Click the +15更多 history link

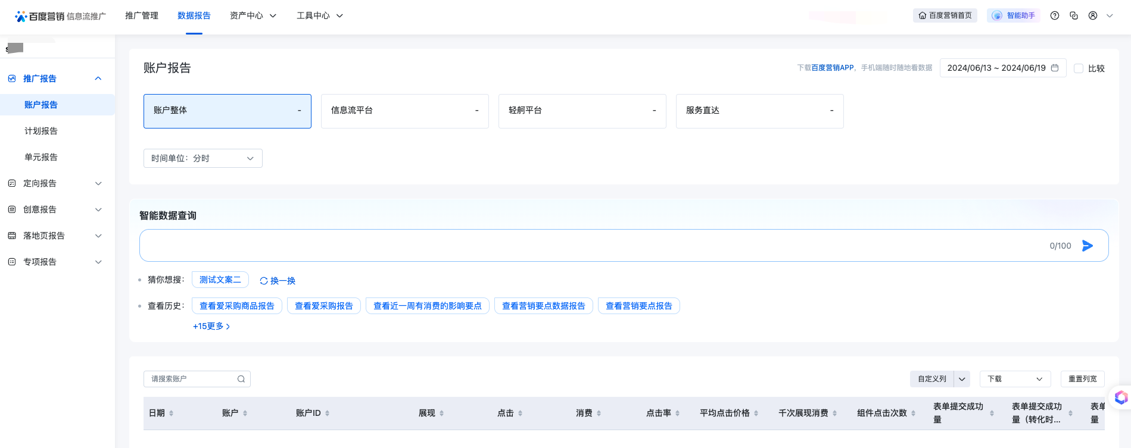click(211, 326)
